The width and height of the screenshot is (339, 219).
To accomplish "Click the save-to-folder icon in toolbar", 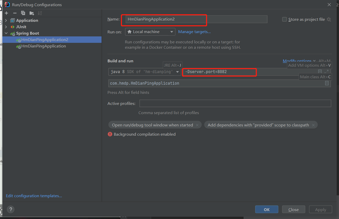I will (x=32, y=13).
